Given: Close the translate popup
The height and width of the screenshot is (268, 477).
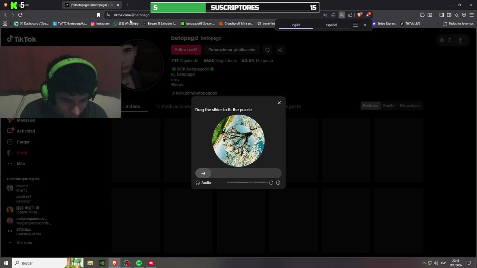Looking at the screenshot, I should pyautogui.click(x=365, y=25).
